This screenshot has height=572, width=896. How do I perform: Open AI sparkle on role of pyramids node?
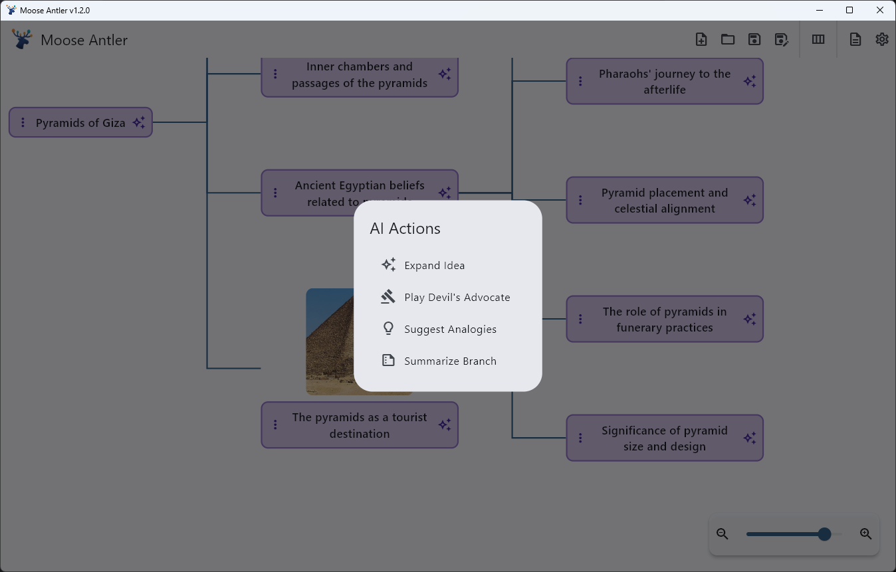coord(750,319)
